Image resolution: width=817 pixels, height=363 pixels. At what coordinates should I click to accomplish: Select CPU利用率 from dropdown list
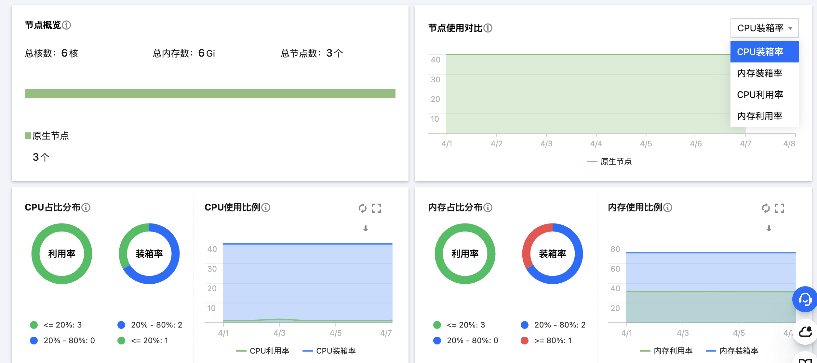click(x=760, y=95)
